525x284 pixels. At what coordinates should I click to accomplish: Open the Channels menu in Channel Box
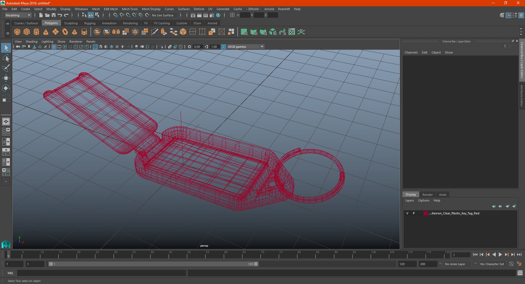(x=411, y=52)
